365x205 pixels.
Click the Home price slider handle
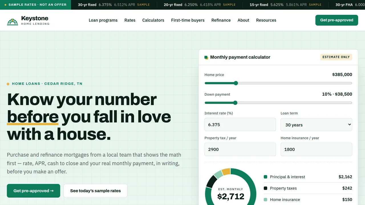pos(236,83)
